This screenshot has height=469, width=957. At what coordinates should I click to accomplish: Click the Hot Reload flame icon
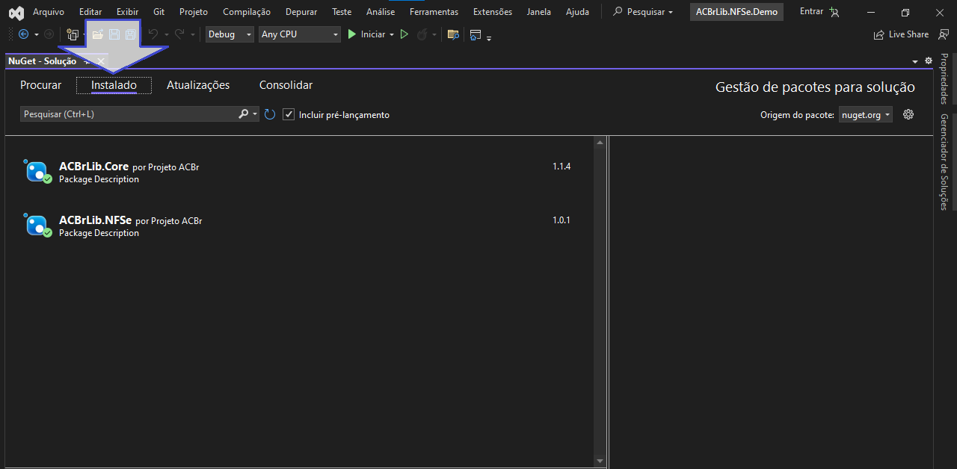tap(422, 34)
